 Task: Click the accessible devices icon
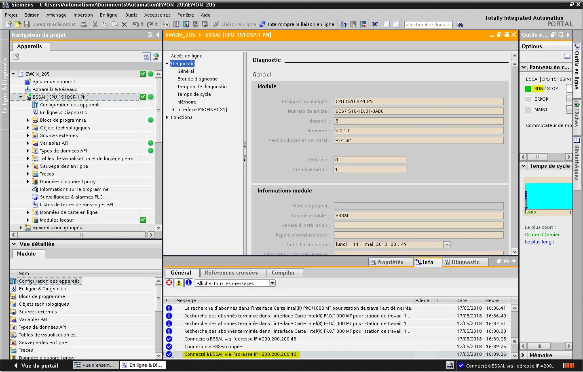[343, 24]
